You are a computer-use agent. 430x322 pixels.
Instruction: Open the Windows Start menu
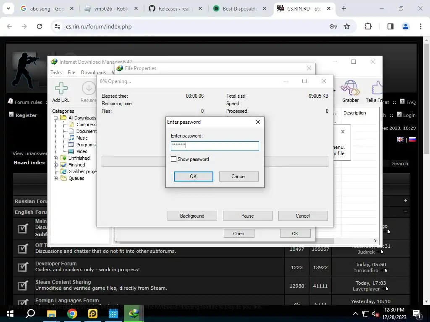[x=10, y=314]
